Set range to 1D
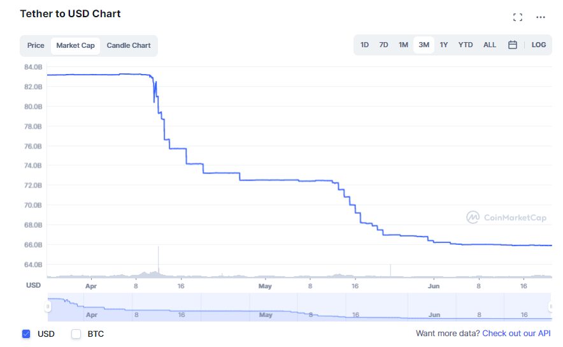563x347 pixels. click(x=364, y=45)
